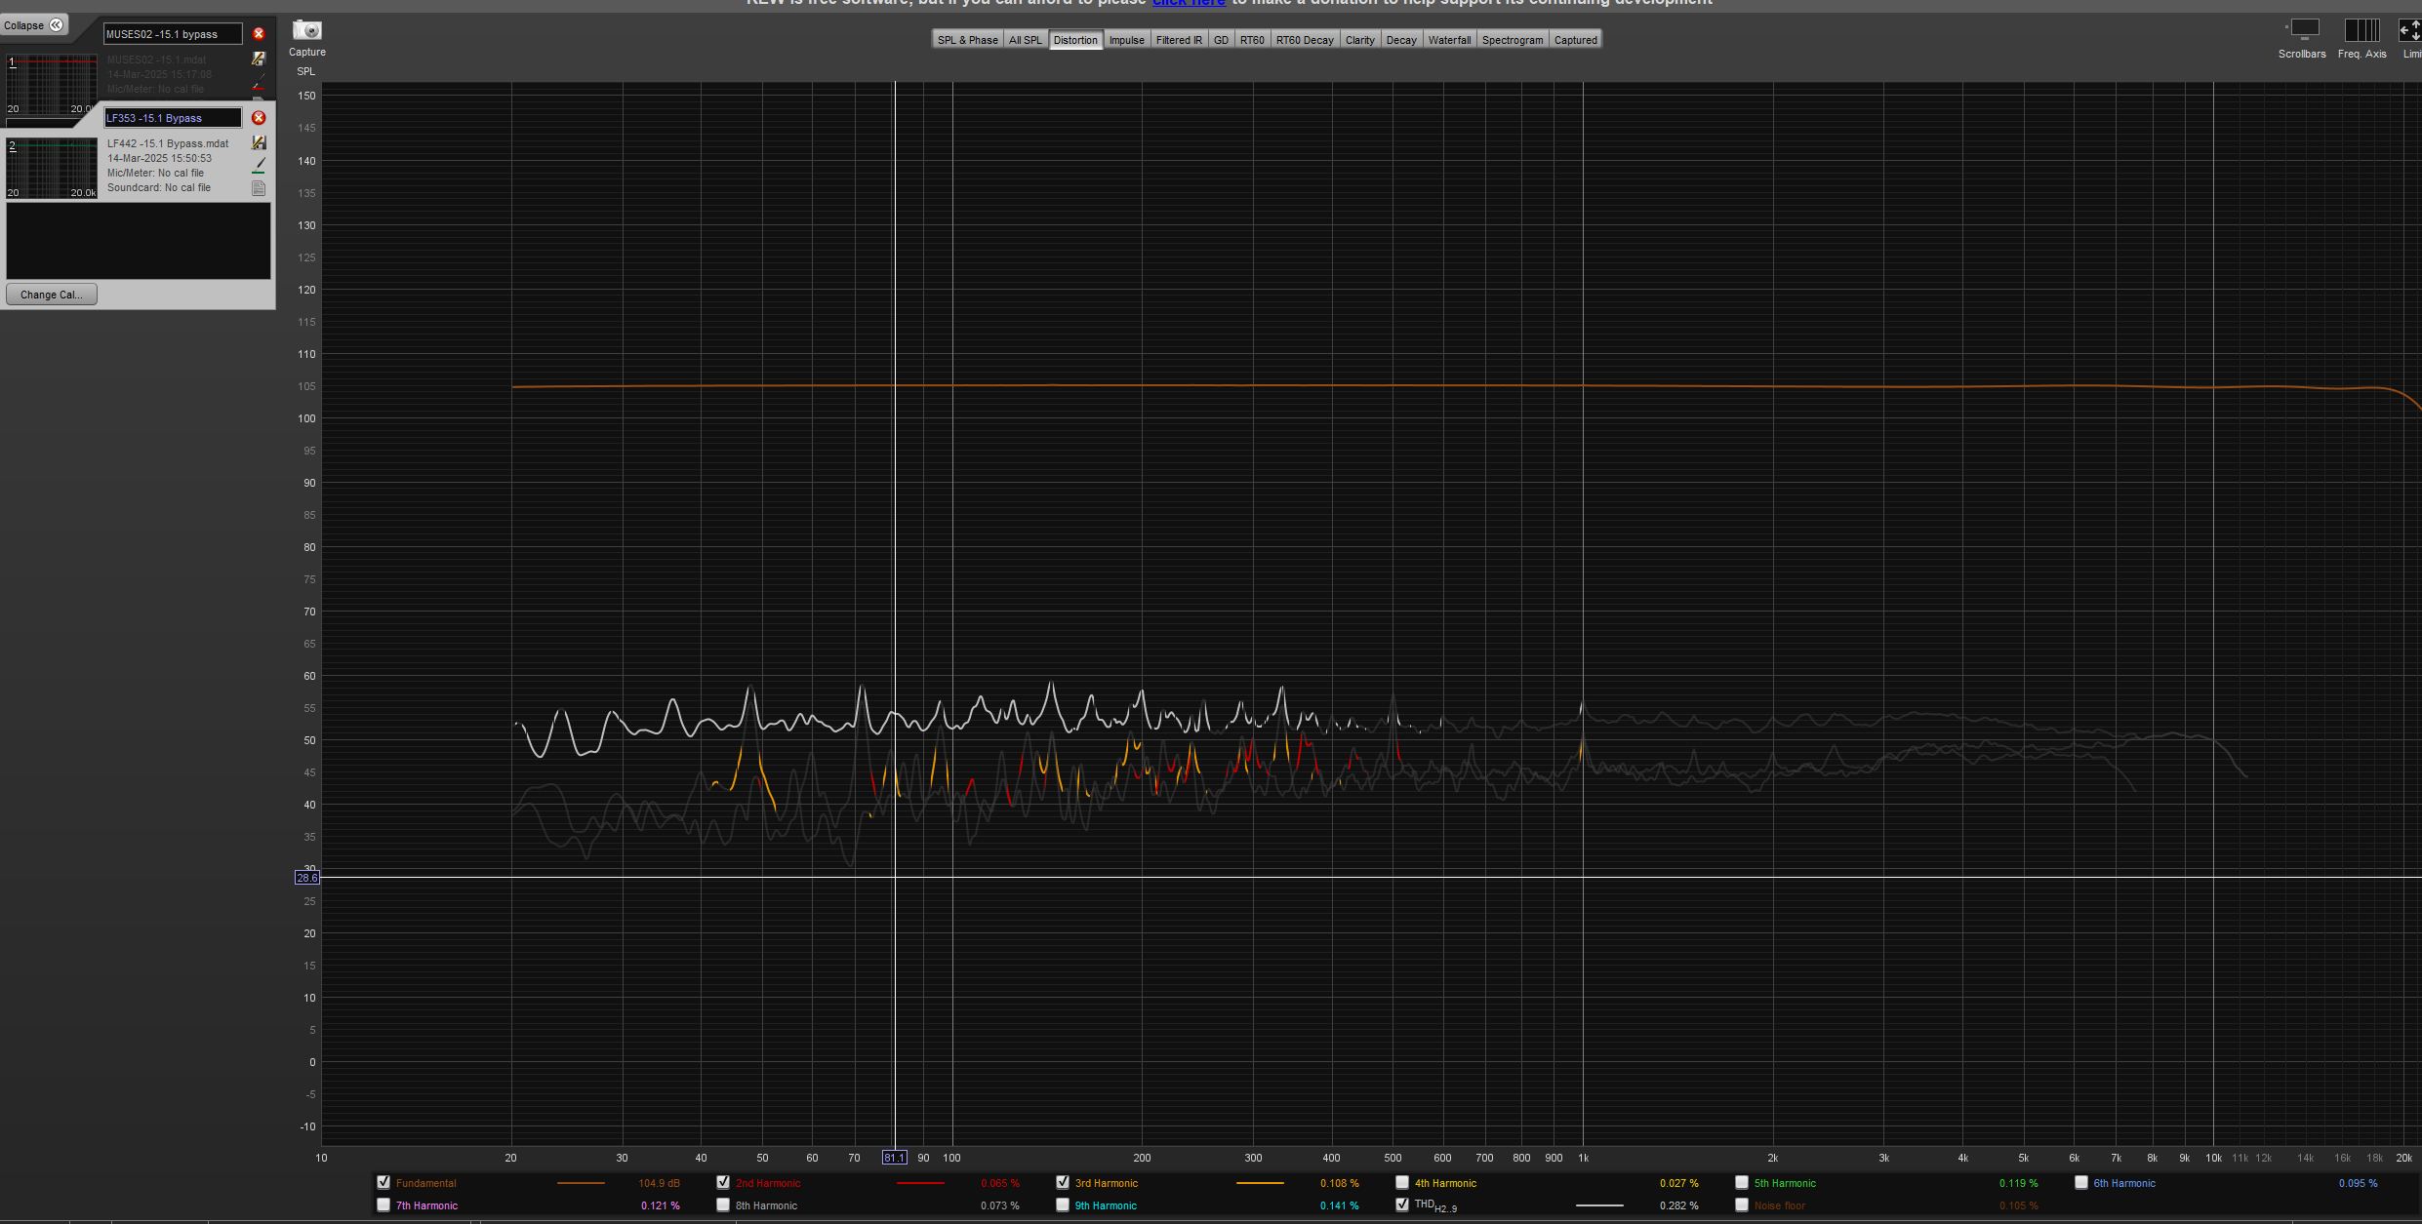This screenshot has height=1224, width=2422.
Task: Remove the LF353 -15.1 Bypass measurement
Action: pyautogui.click(x=259, y=118)
